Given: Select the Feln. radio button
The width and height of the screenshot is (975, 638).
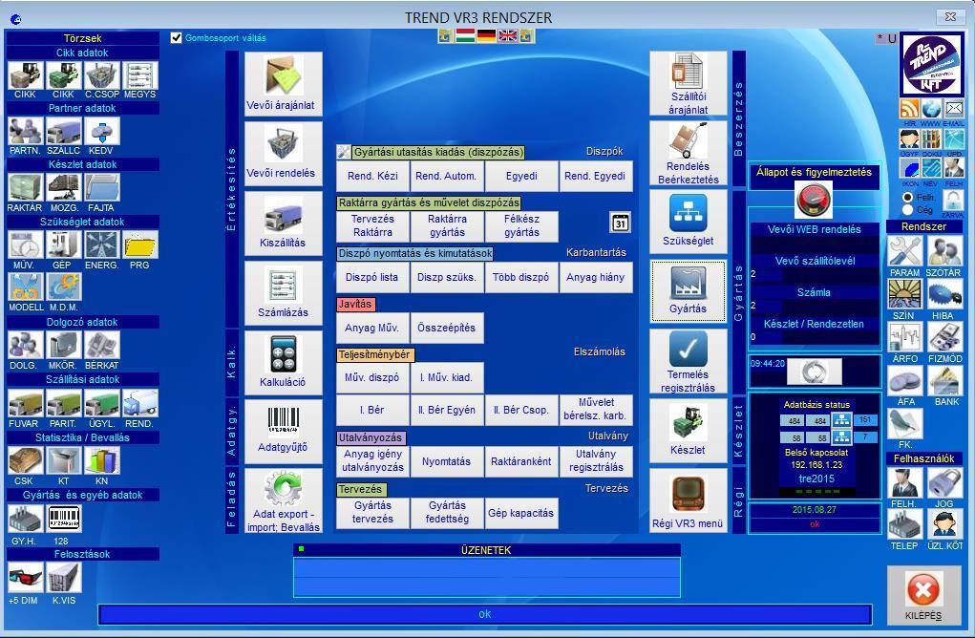Looking at the screenshot, I should click(908, 197).
